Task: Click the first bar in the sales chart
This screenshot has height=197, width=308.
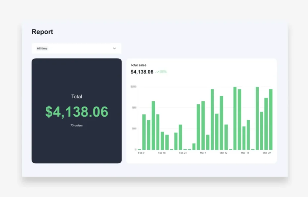Action: (139, 149)
